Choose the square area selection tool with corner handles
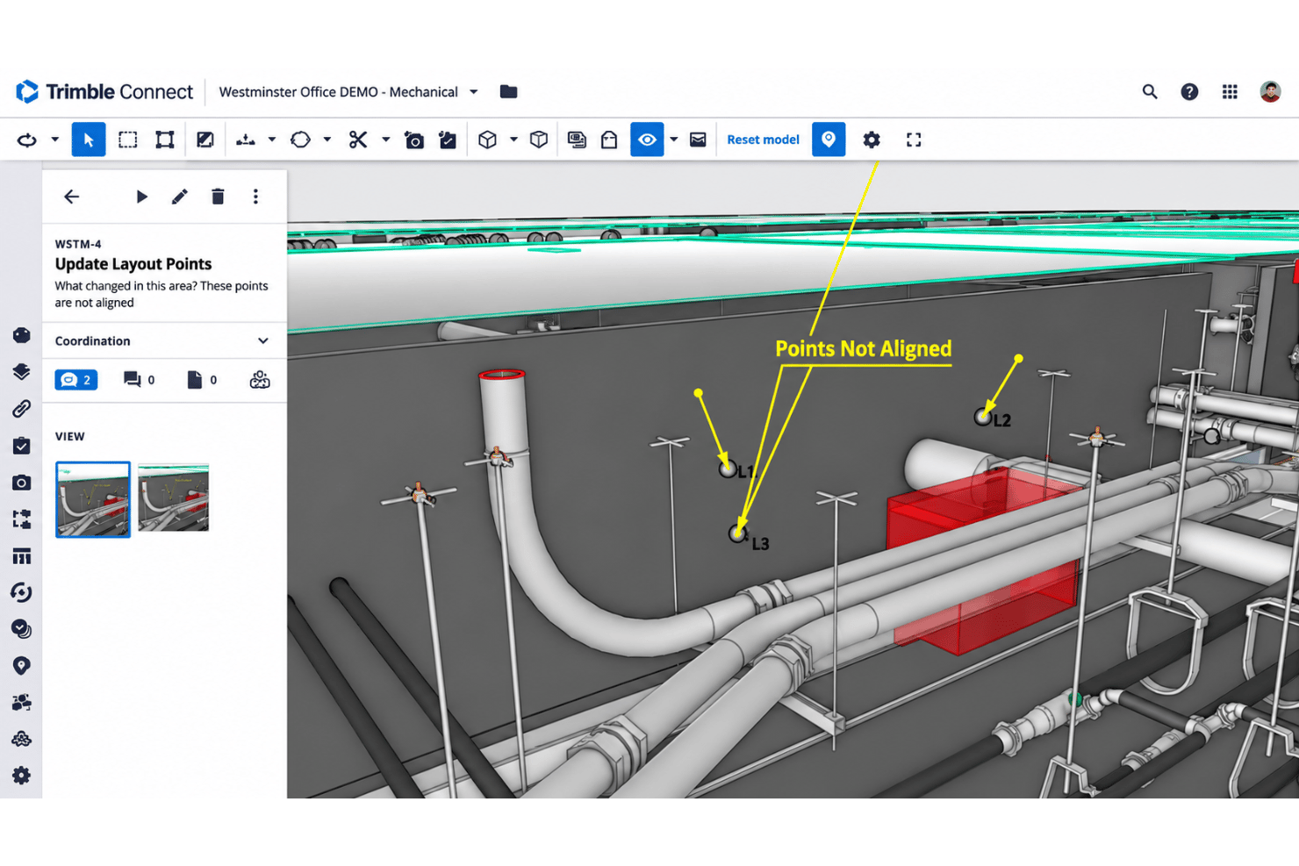 click(x=165, y=140)
